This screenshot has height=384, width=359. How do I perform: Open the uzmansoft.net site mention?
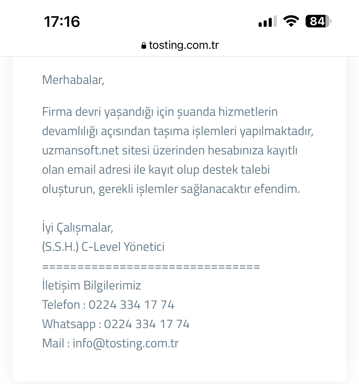click(x=81, y=150)
